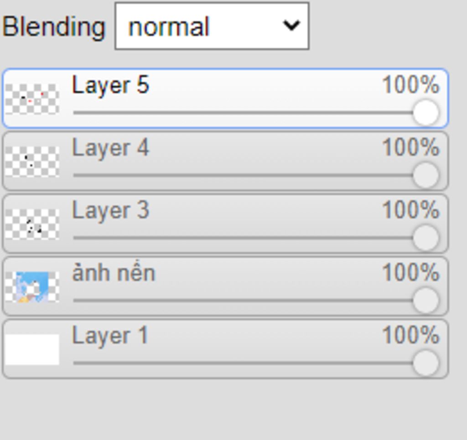
Task: Click the ảnh nền 100% opacity value
Action: 411,272
